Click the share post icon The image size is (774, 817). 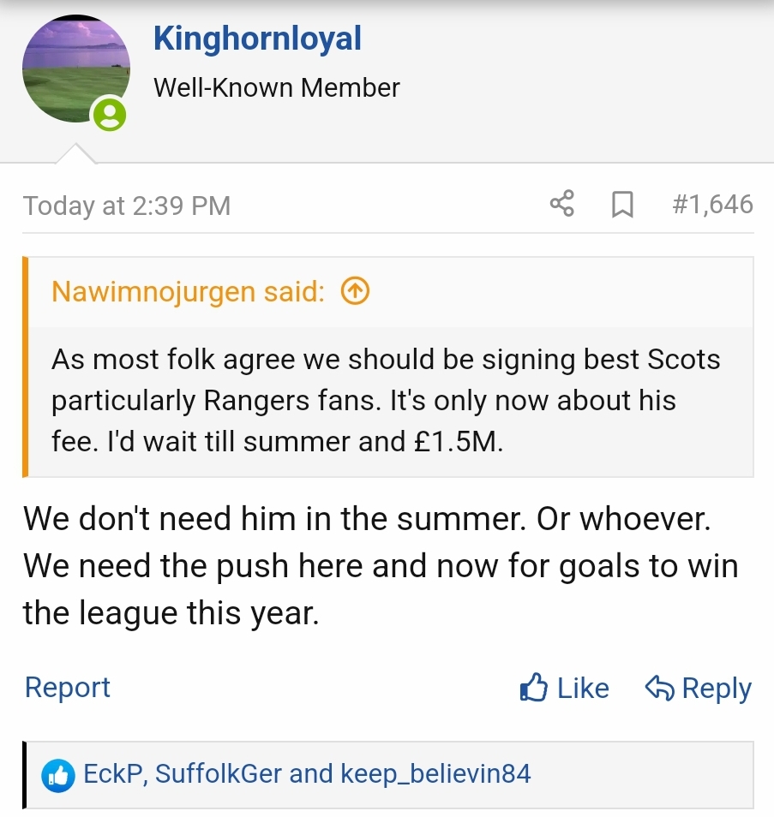pos(561,205)
